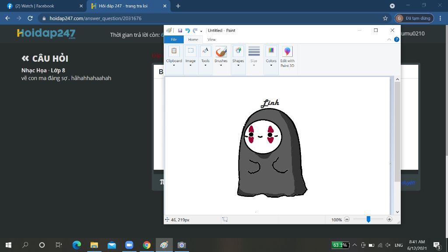The width and height of the screenshot is (448, 252).
Task: Open the Clipboard group
Action: [174, 56]
